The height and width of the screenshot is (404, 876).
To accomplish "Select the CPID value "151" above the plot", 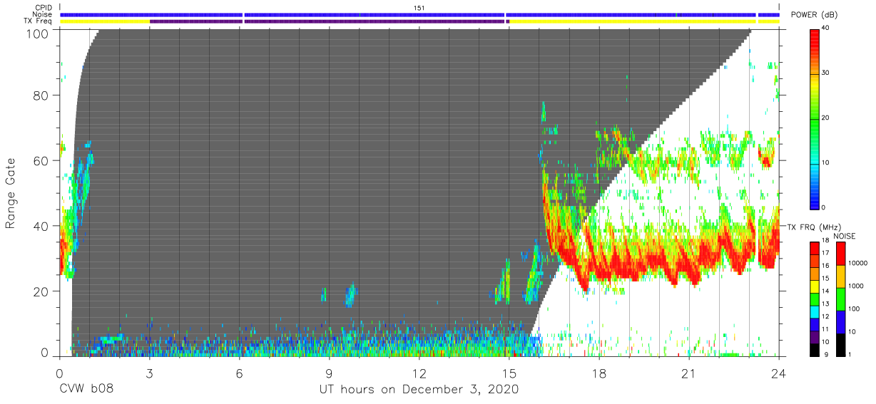I will [419, 8].
